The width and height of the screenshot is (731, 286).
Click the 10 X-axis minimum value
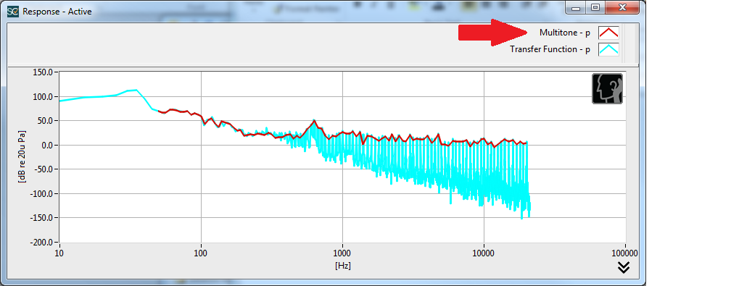(x=59, y=254)
